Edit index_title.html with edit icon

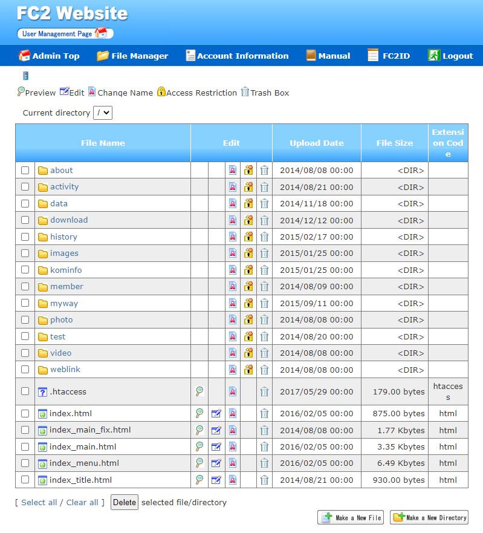(216, 480)
